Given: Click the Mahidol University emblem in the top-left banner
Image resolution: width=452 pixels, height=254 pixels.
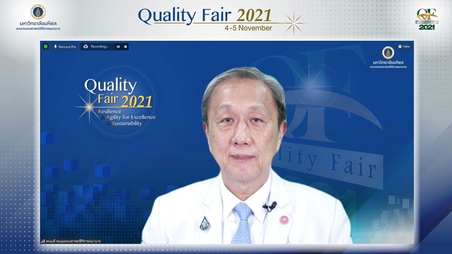Looking at the screenshot, I should pyautogui.click(x=38, y=12).
